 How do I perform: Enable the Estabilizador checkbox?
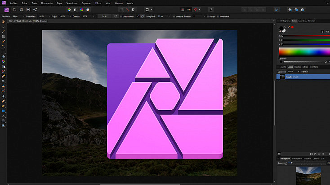121,17
